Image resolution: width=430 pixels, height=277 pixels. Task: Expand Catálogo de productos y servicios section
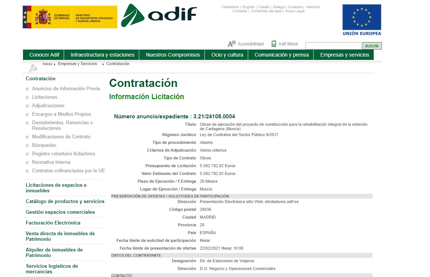pos(65,202)
